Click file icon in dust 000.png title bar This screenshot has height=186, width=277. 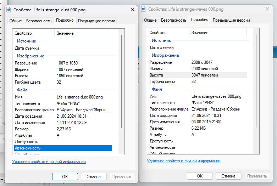[x=10, y=10]
